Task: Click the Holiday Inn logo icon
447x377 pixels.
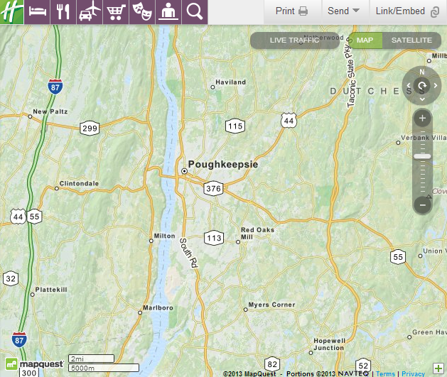Action: [11, 12]
